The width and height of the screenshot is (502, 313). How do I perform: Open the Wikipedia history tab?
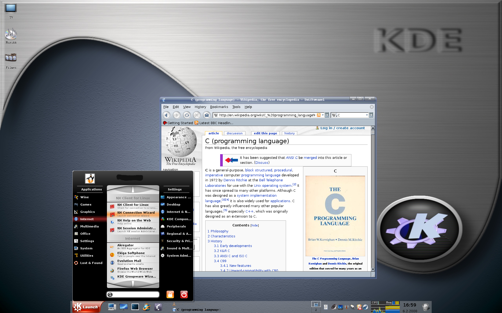289,133
